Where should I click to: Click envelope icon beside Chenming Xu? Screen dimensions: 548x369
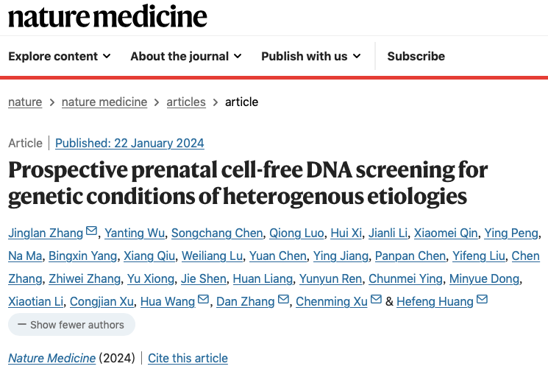point(376,299)
